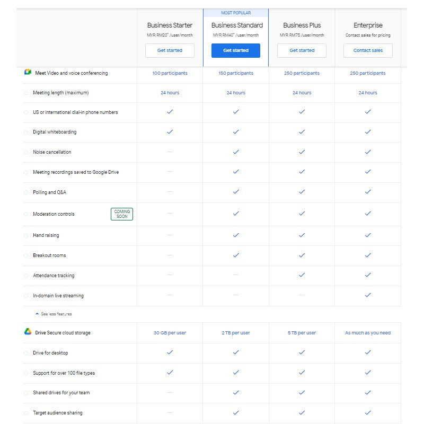The height and width of the screenshot is (424, 424).
Task: Click the In-domain live streaming checkmark for Enterprise
Action: [x=368, y=295]
